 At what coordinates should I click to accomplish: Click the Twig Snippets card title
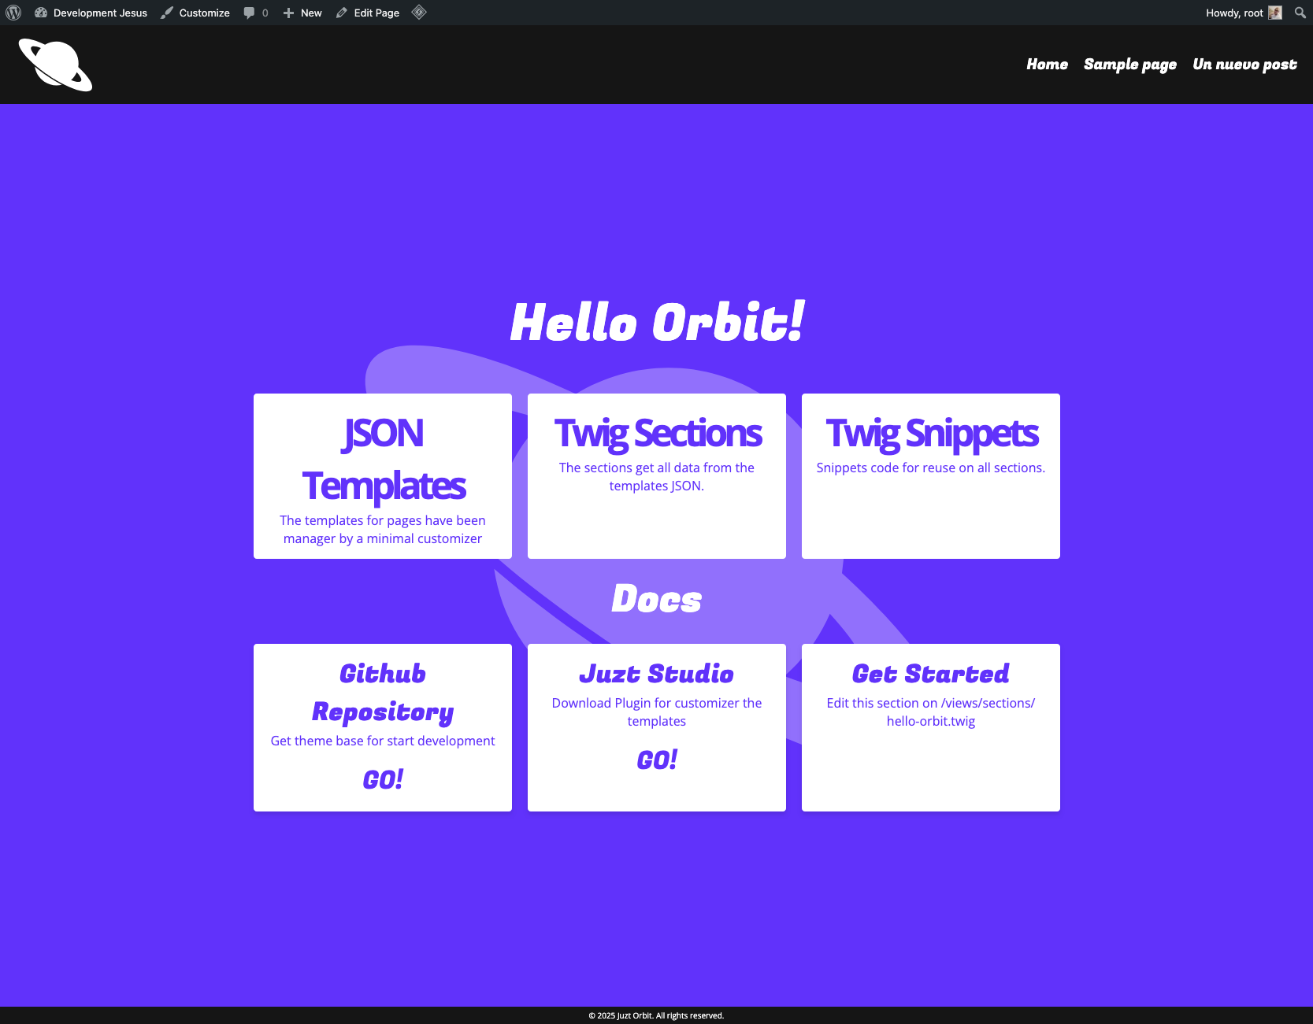coord(931,434)
